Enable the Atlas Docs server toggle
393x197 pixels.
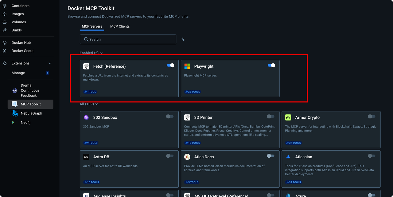pos(271,156)
